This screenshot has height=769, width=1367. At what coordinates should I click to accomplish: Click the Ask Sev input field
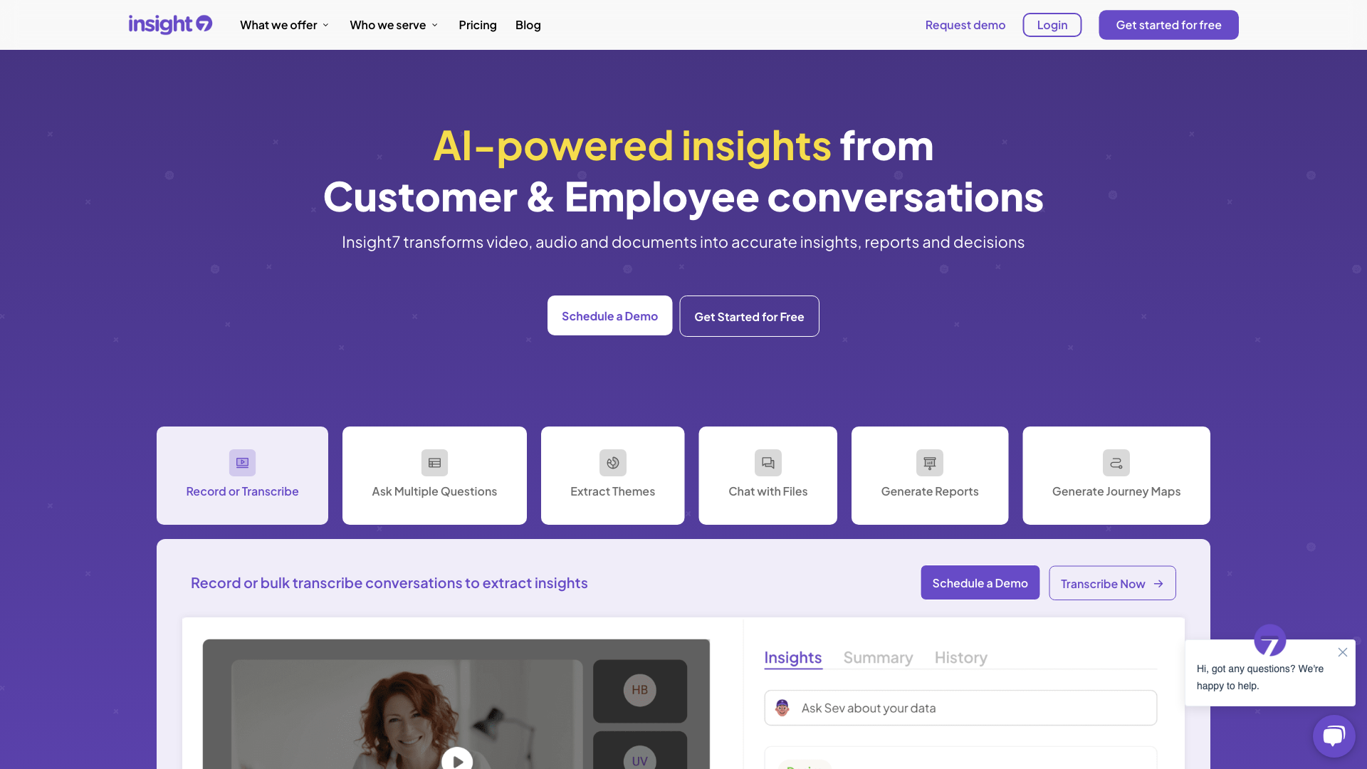(960, 707)
